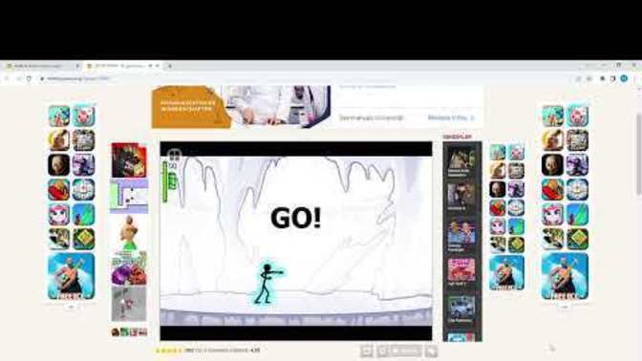Click the orange banner advertisement
Viewport: 642px width, 361px height.
[241, 107]
